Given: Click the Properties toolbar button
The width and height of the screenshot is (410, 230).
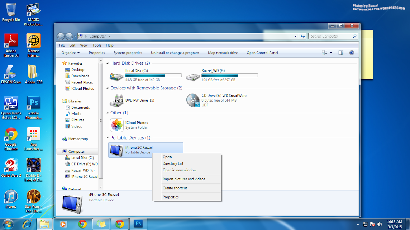Looking at the screenshot, I should pos(97,53).
